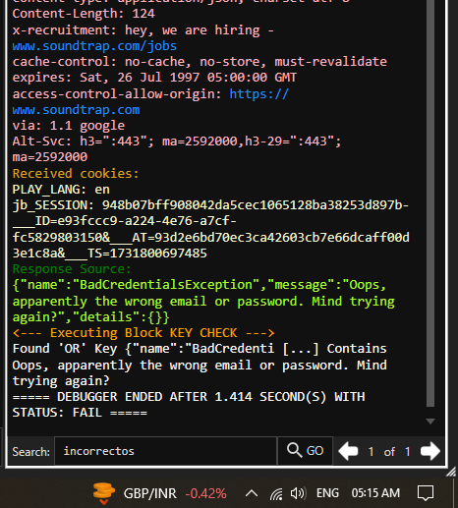Viewport: 458px width, 508px height.
Task: Focus the Search input field with 'incorrectos'
Action: point(165,451)
